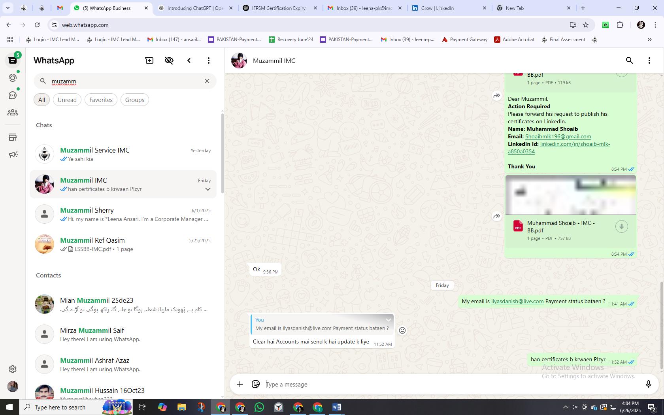This screenshot has width=664, height=415.
Task: Open the blurred PDF preview thumbnail
Action: pos(571,195)
